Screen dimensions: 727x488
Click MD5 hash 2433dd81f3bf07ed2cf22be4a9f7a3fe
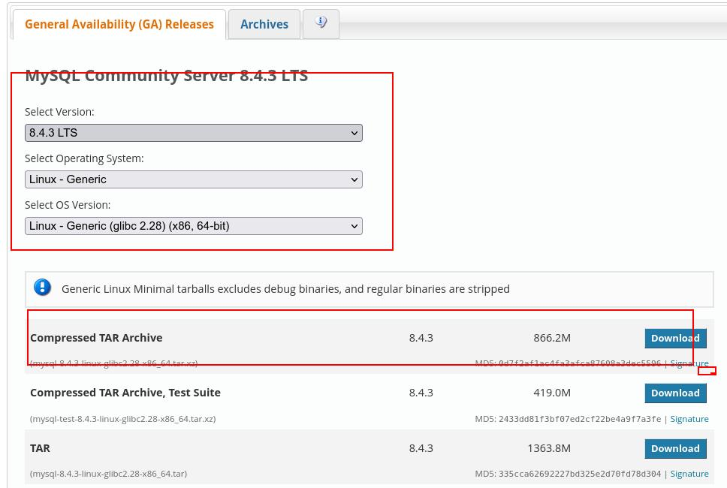tap(580, 419)
